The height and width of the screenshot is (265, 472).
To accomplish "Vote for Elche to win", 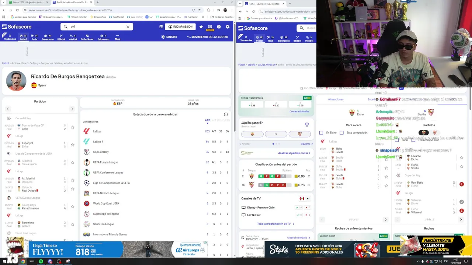I will tap(252, 134).
